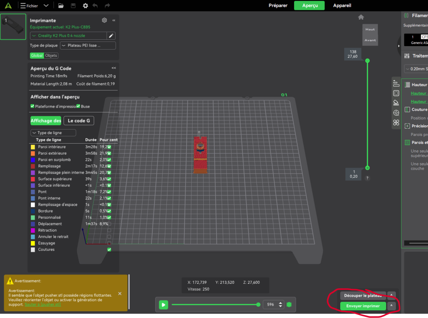Click the 596 move number field
Viewport: 428px width, 318px height.
coord(270,305)
